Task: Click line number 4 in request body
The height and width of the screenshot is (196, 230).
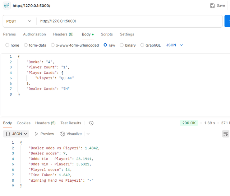Action: coord(10,73)
